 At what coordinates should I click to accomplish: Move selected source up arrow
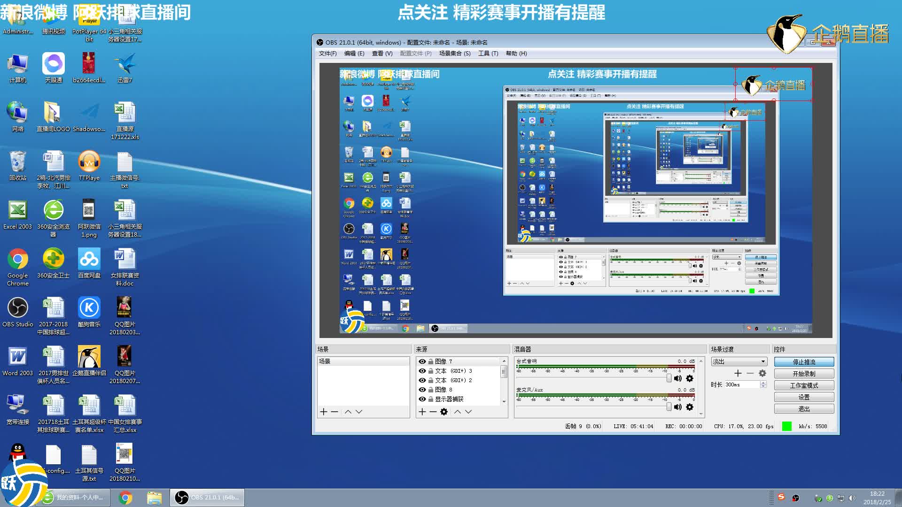coord(457,412)
